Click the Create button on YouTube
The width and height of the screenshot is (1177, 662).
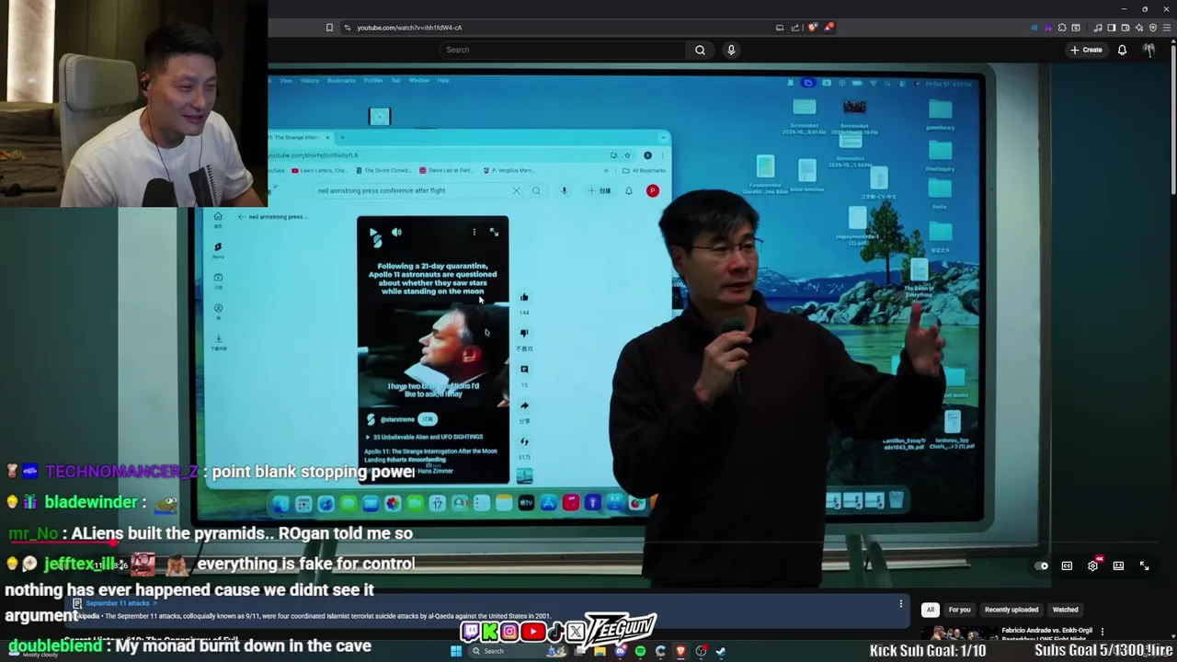coord(1086,50)
